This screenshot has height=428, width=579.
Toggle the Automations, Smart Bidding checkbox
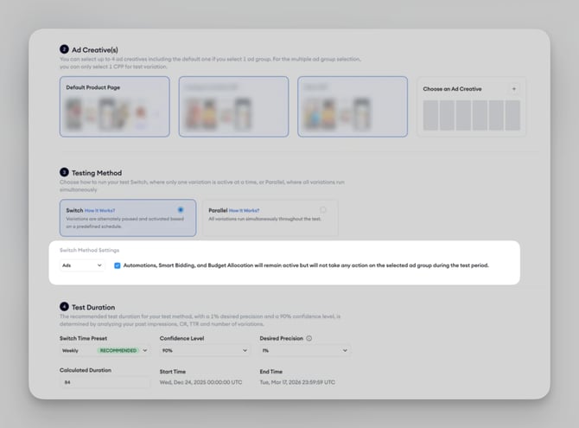click(x=118, y=265)
